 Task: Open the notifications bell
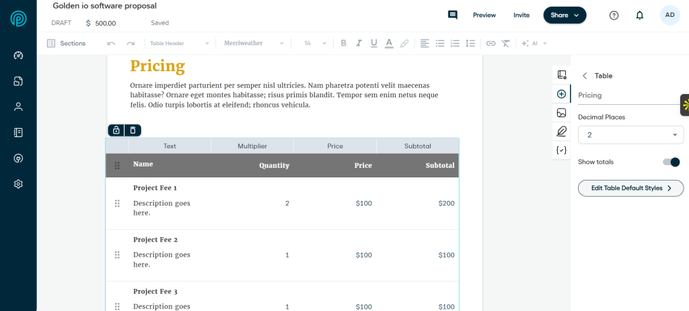[640, 15]
